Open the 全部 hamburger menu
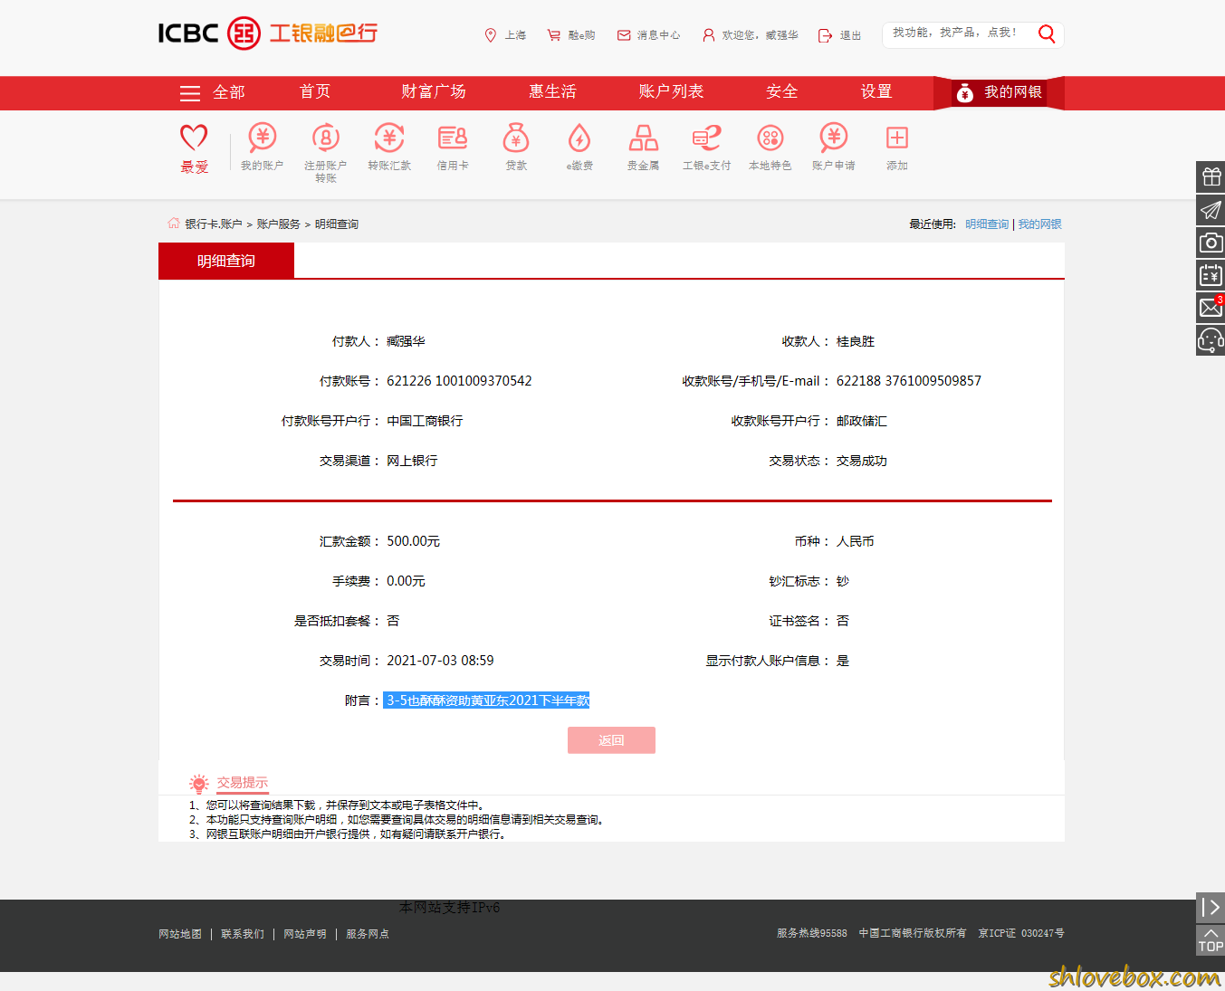The image size is (1225, 991). [212, 92]
